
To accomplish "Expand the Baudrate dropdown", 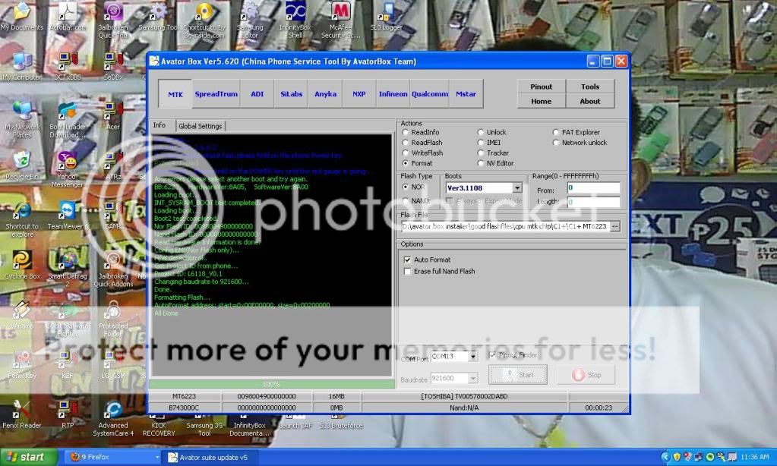I will [x=472, y=378].
